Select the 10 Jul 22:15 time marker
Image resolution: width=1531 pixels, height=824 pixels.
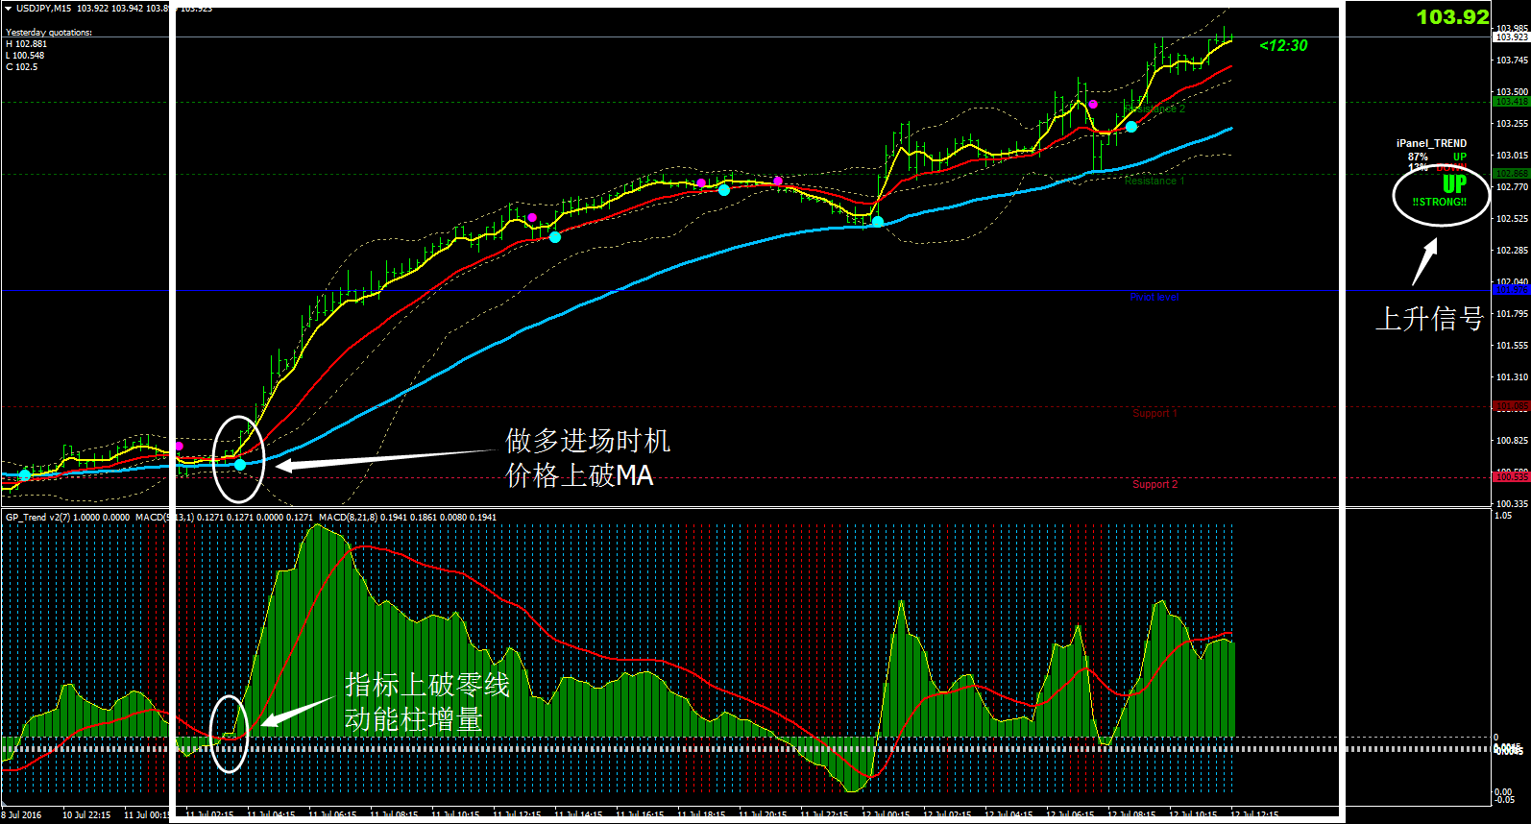click(x=86, y=815)
